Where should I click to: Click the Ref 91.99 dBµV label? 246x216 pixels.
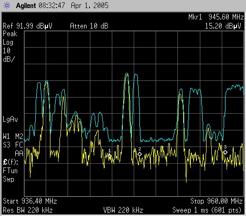click(28, 26)
